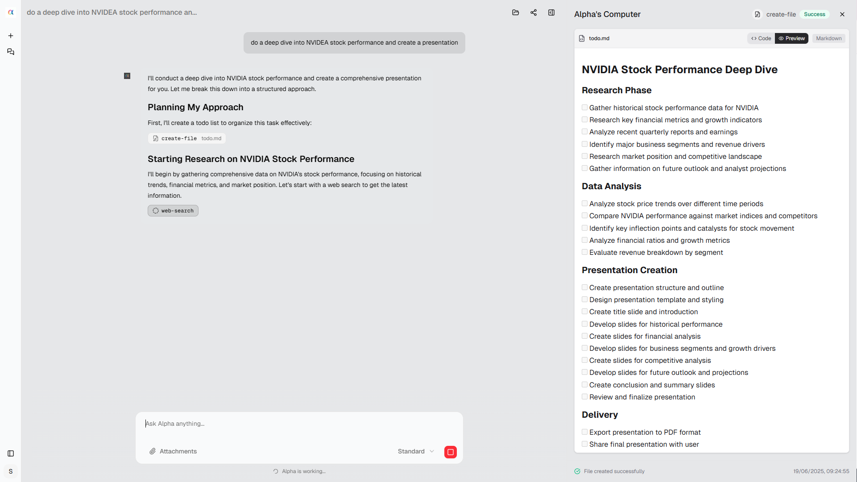Tick 'Evaluate revenue breakdown by segment' checkbox
Viewport: 857px width, 482px height.
coord(584,252)
